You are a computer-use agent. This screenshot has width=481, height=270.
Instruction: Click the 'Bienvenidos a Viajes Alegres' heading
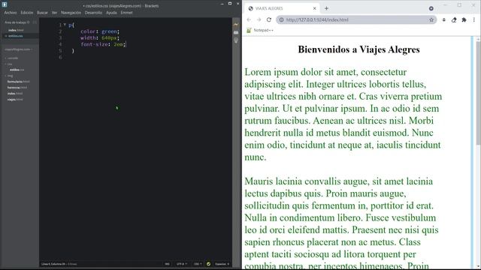(x=358, y=49)
